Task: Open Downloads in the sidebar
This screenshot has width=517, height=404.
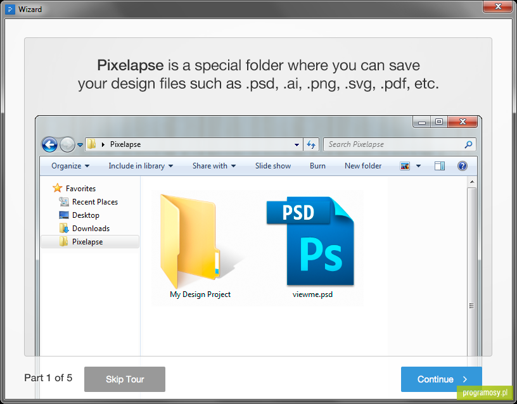Action: 91,229
